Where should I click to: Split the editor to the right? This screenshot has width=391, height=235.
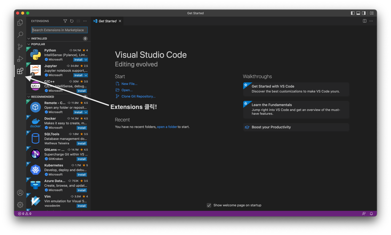365,21
